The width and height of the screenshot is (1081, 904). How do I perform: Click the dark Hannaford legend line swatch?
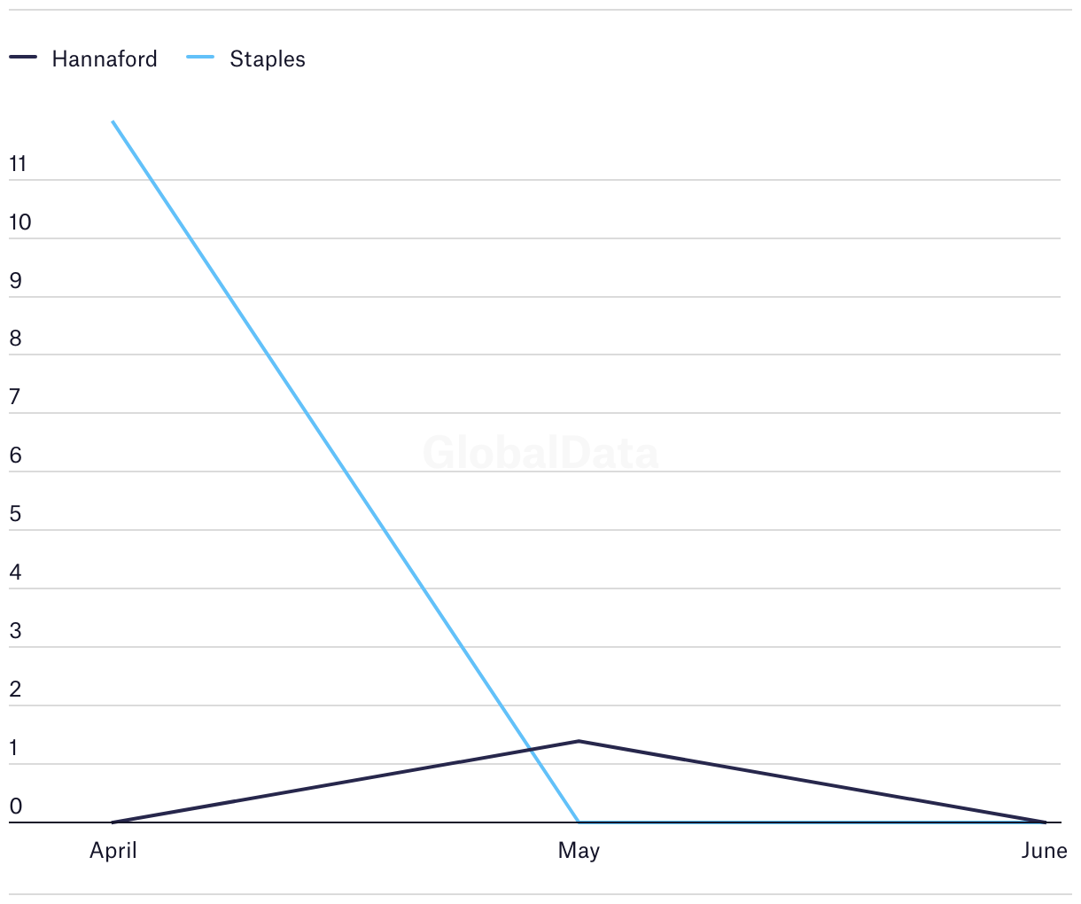[23, 58]
